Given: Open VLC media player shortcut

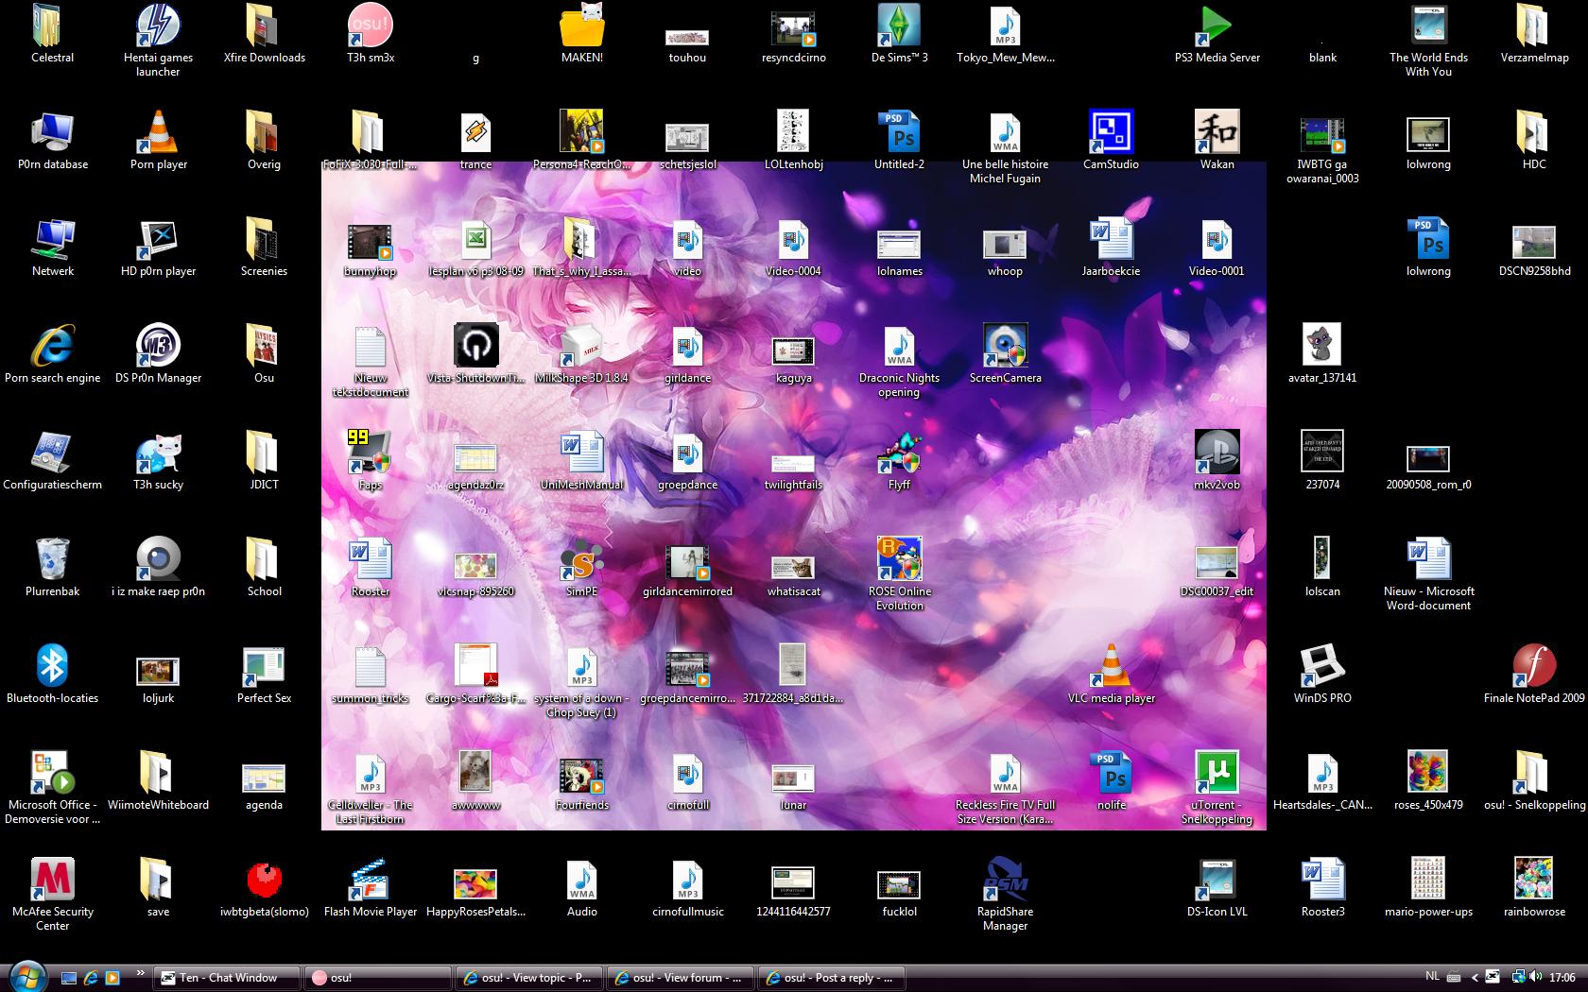Looking at the screenshot, I should tap(1111, 676).
